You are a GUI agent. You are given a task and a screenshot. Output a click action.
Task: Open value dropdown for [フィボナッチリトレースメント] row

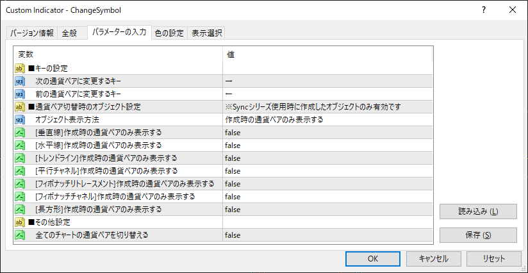pos(327,183)
